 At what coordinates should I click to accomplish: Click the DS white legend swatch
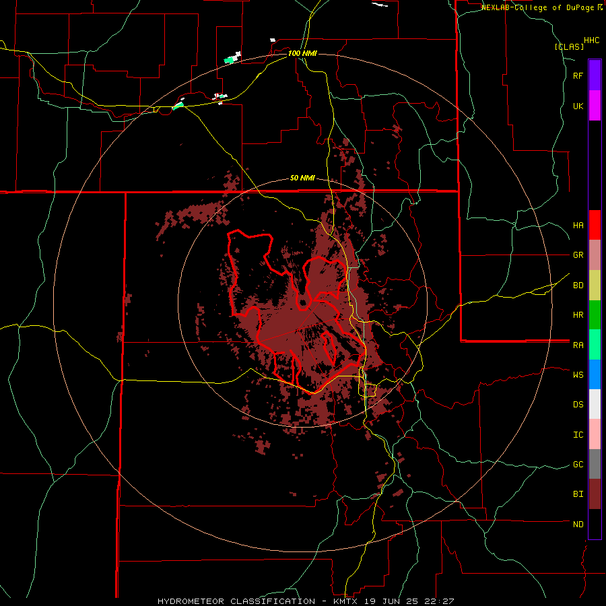(x=595, y=404)
